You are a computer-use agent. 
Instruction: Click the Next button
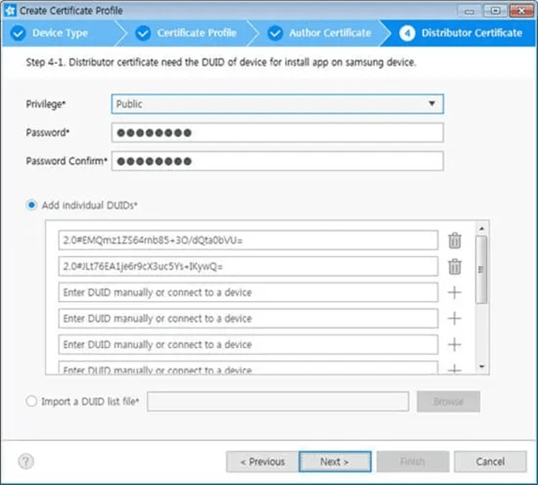[334, 462]
